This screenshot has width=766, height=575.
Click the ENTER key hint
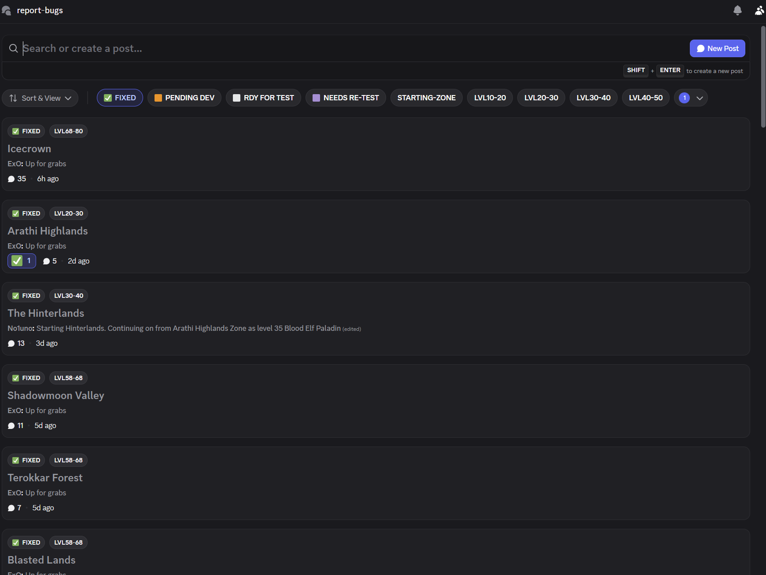tap(670, 70)
